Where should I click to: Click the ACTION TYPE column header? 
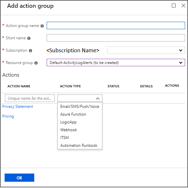70,86
